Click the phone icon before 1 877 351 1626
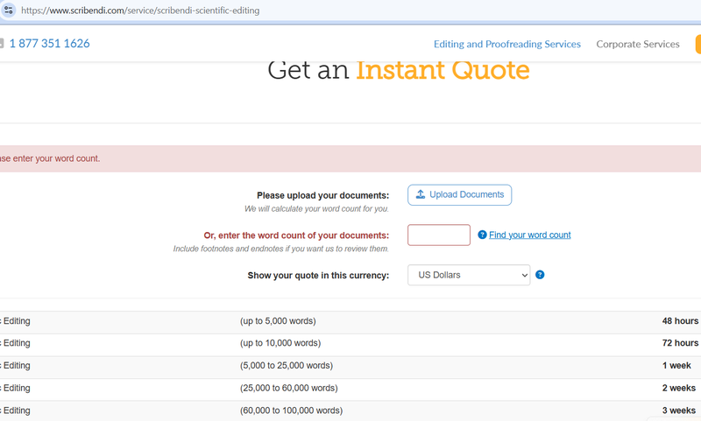This screenshot has height=421, width=701. 2,43
